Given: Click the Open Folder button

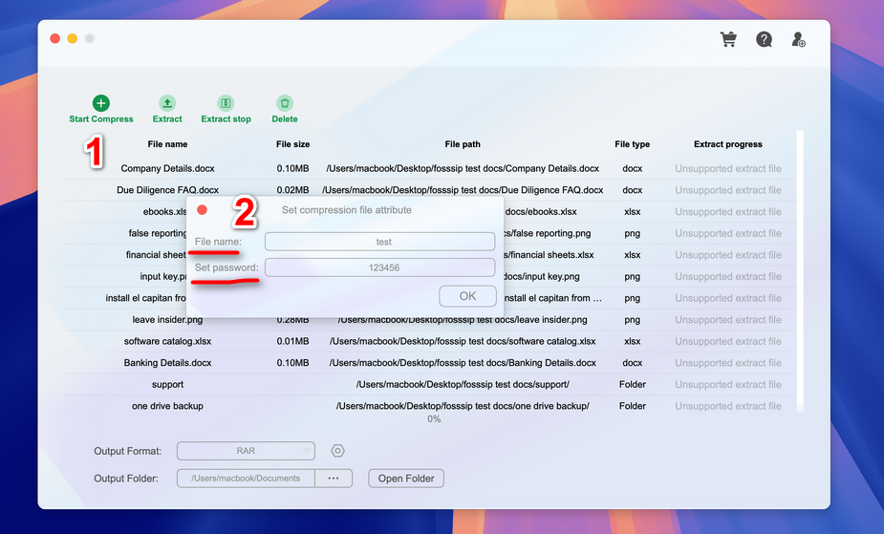Looking at the screenshot, I should 406,479.
